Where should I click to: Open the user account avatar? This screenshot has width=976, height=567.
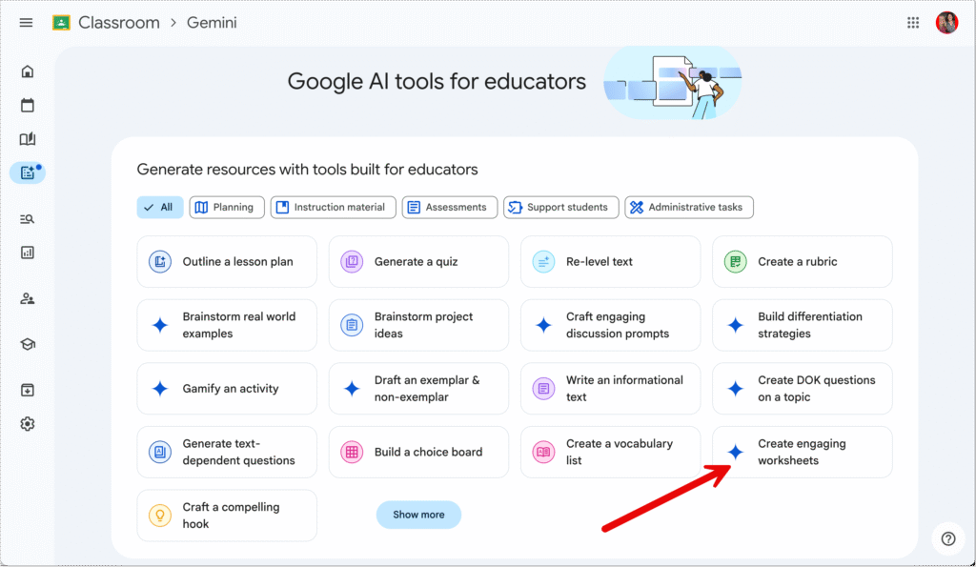[x=946, y=23]
